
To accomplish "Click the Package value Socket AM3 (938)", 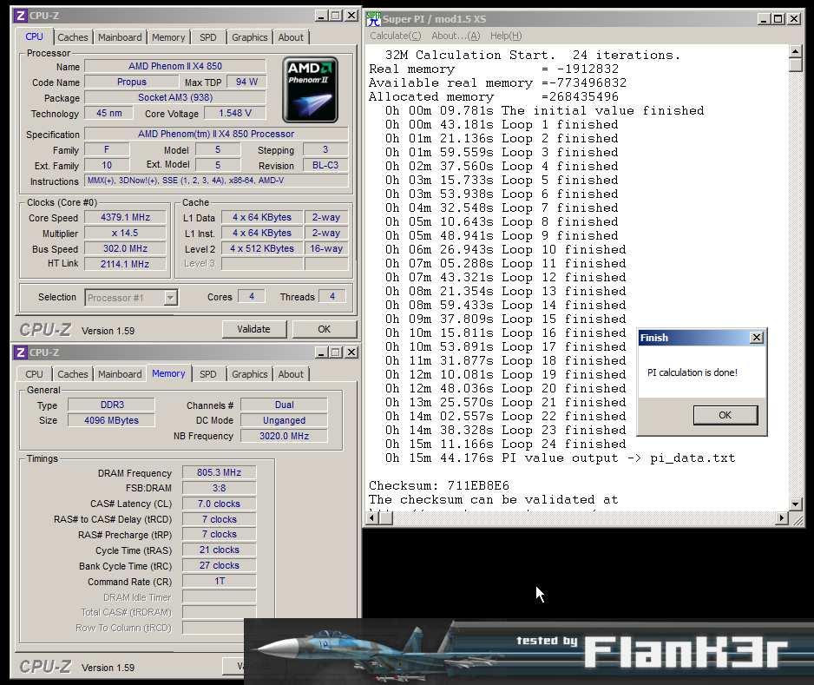I will [175, 97].
